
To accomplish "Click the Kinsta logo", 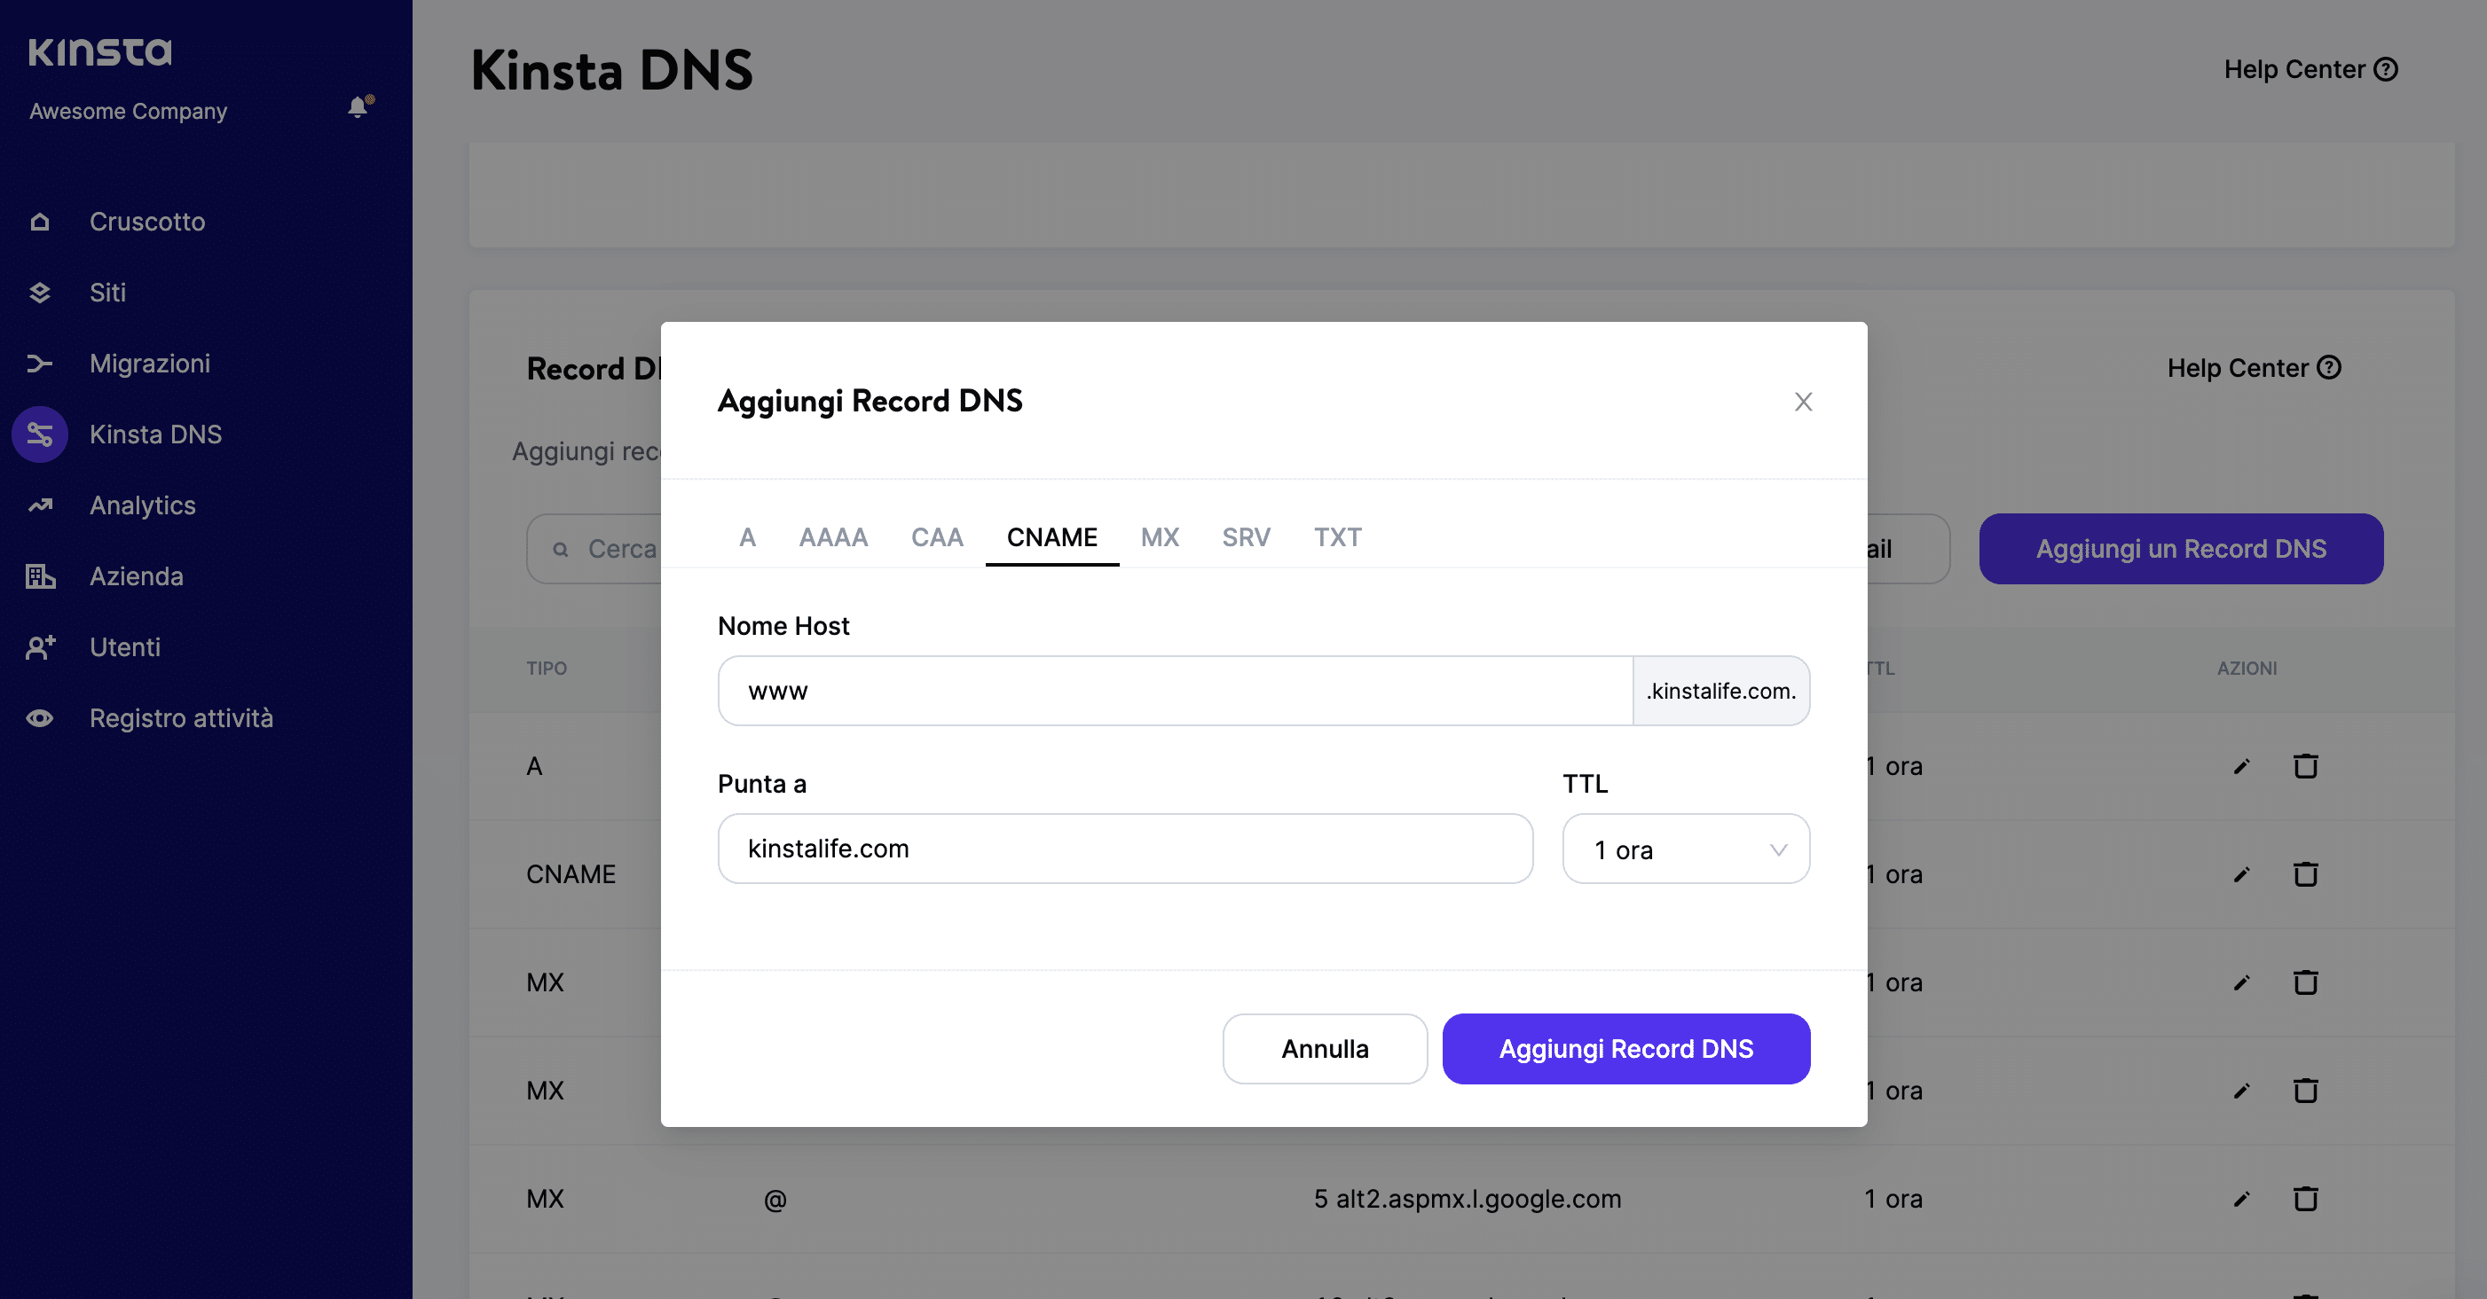I will [100, 51].
